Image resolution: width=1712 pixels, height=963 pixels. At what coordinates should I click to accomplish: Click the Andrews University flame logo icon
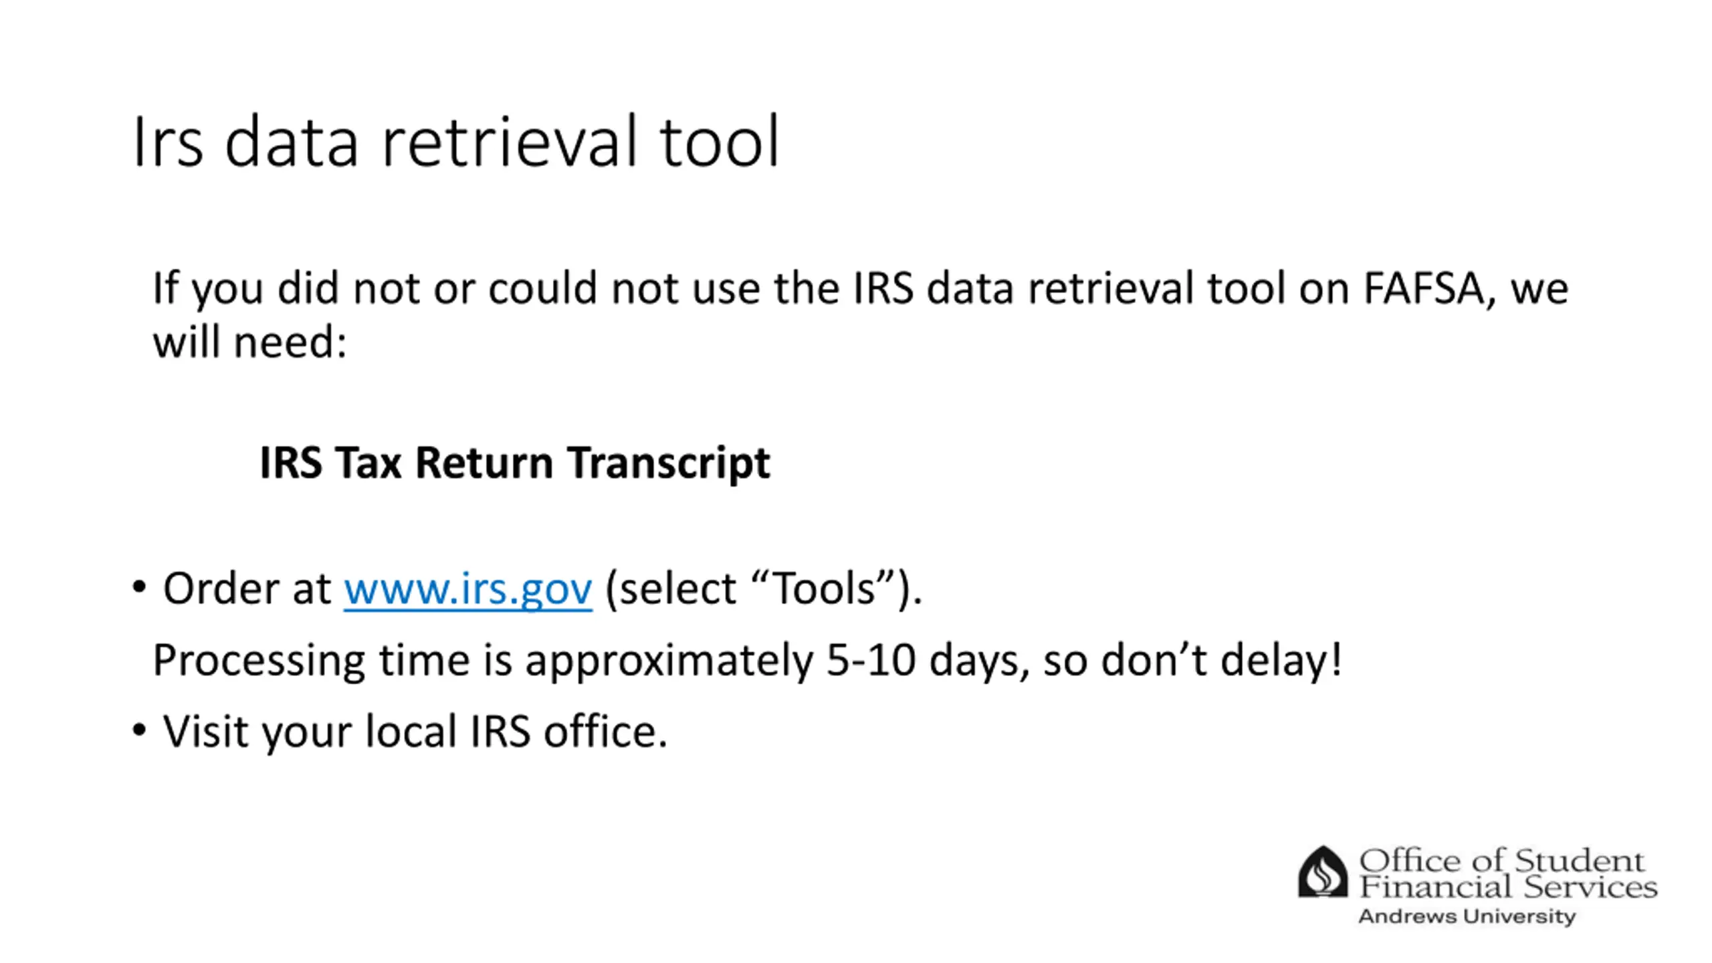1323,871
